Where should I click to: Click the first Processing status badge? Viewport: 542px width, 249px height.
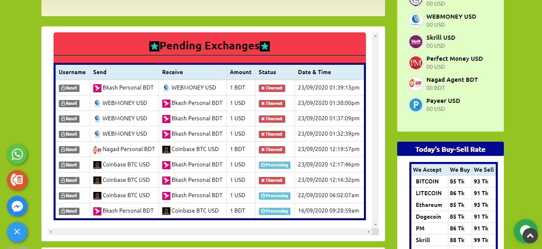pos(275,165)
